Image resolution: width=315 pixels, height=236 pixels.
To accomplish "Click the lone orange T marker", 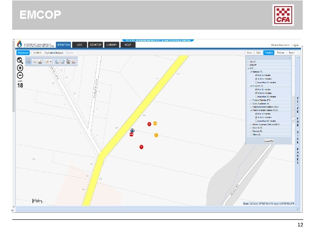I will click(156, 135).
